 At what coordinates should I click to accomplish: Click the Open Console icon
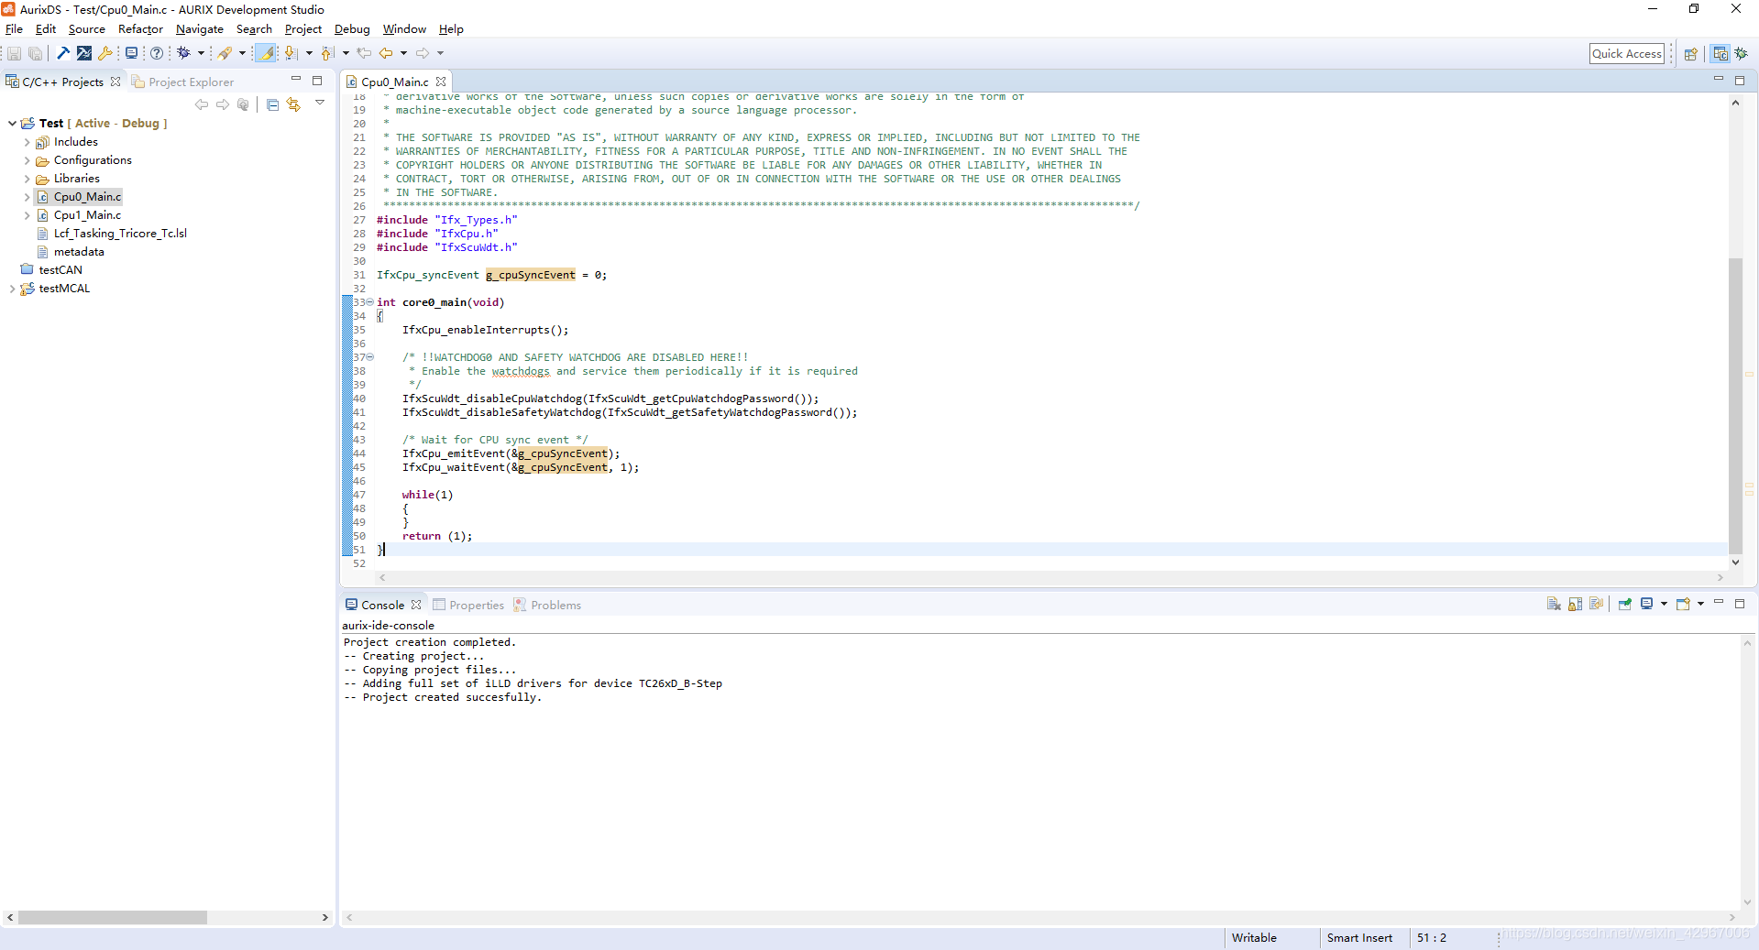point(1683,604)
